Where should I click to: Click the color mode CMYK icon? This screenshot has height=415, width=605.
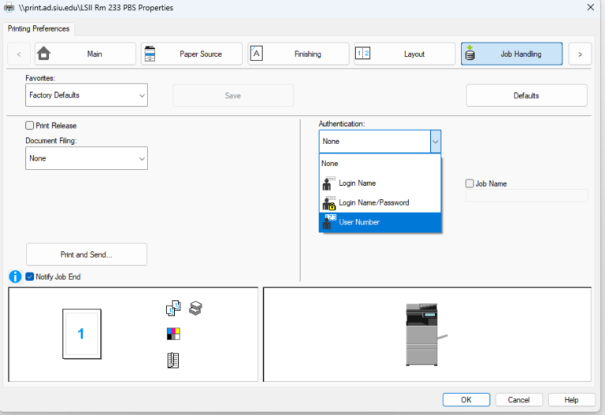click(173, 334)
